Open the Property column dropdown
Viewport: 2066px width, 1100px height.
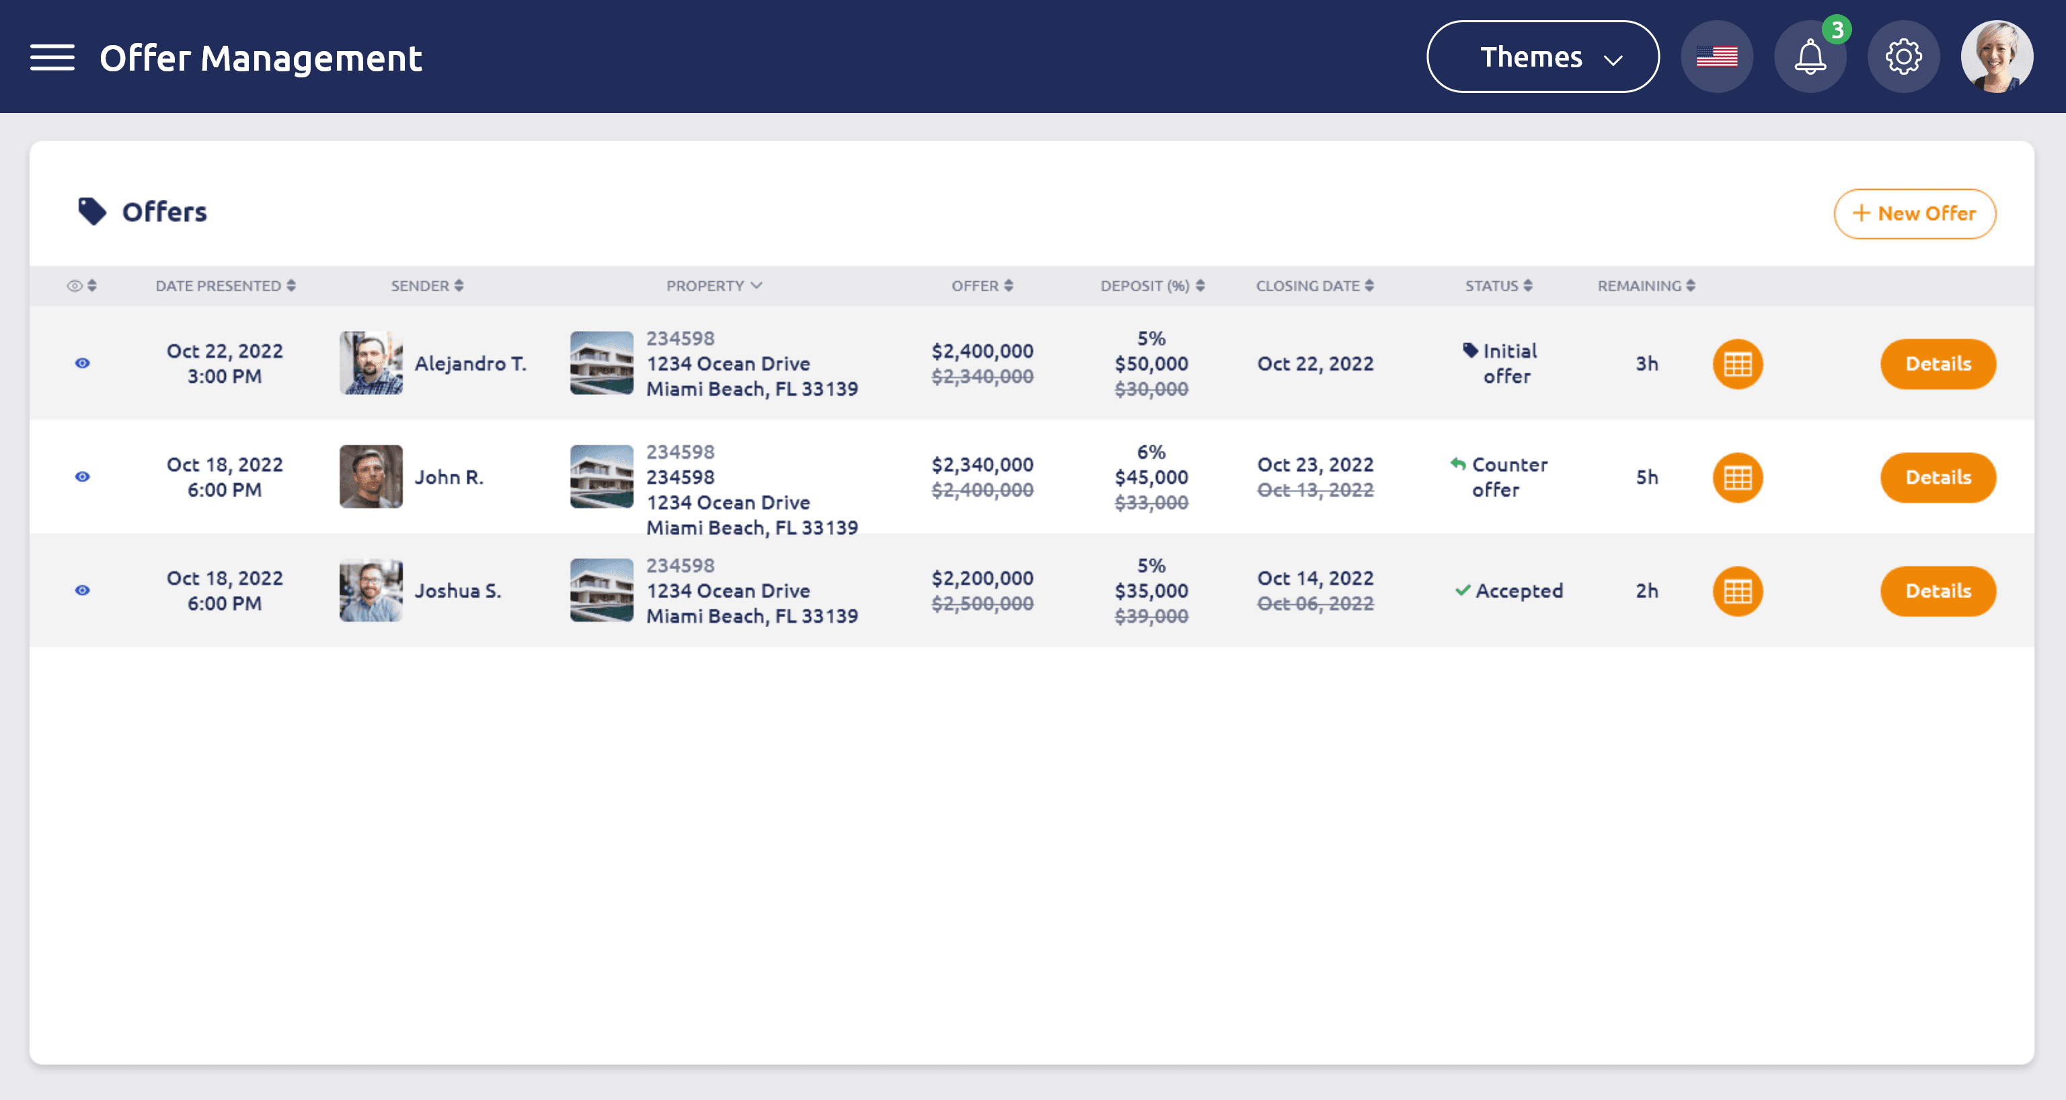[714, 286]
